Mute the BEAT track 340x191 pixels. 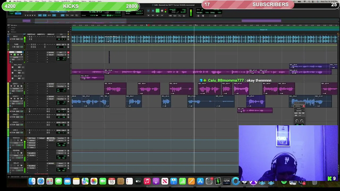click(15, 39)
